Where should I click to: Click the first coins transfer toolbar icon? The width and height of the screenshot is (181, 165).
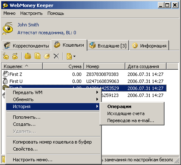point(6,56)
